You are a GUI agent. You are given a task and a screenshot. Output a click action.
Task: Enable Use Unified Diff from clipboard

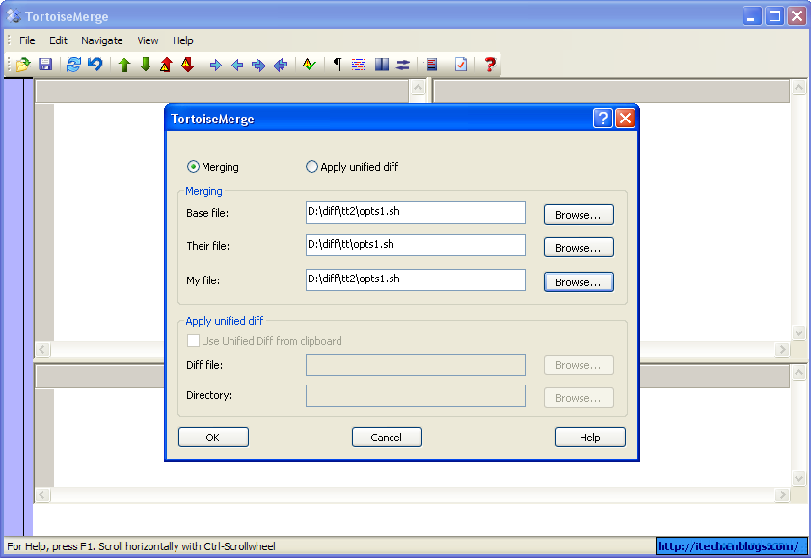tap(193, 340)
